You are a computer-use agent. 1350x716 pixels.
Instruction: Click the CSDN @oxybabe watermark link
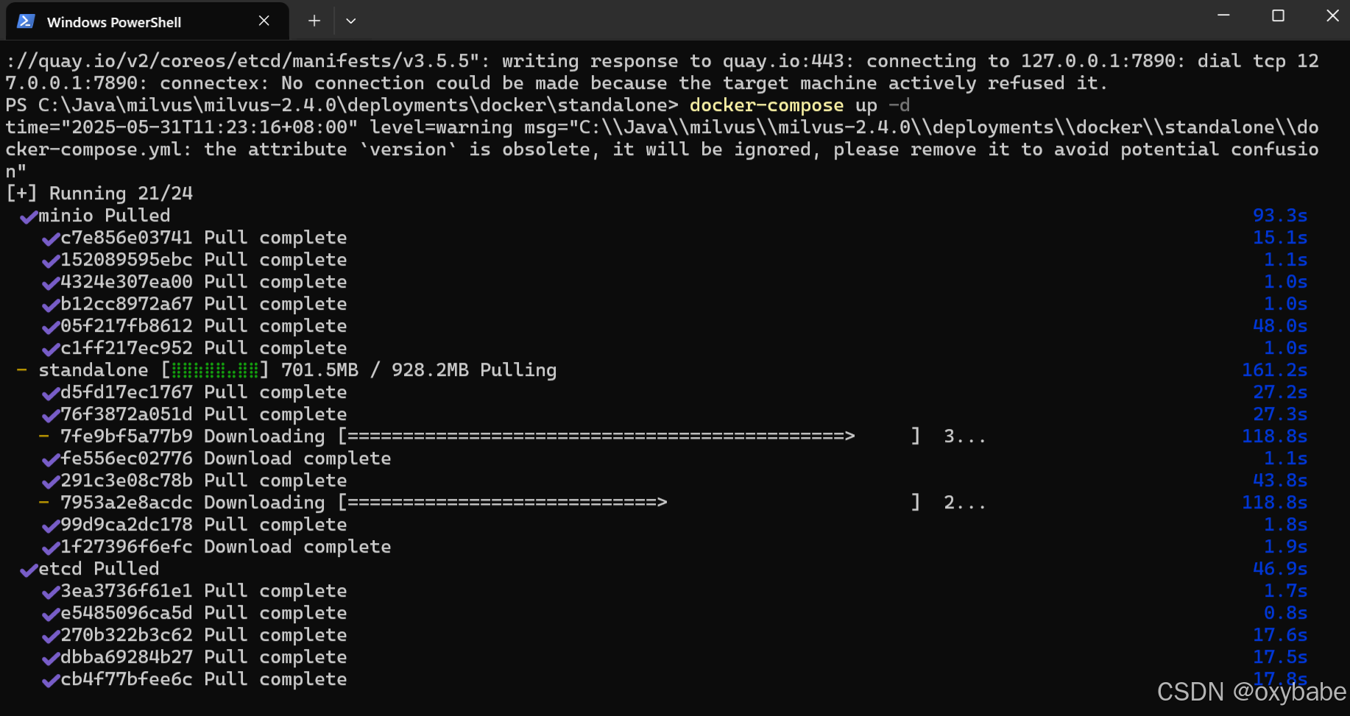(x=1250, y=692)
